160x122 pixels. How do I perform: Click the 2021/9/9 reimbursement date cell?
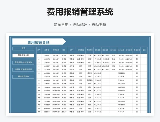56,84
